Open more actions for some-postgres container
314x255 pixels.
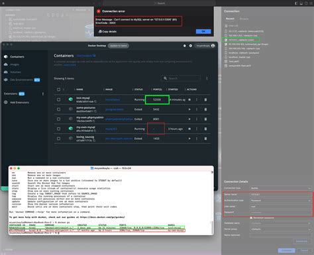point(197,109)
